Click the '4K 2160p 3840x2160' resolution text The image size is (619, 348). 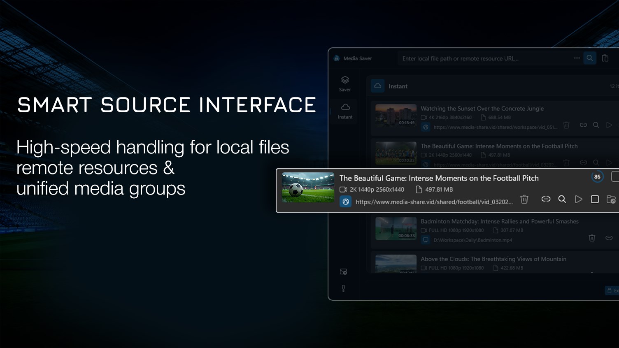click(450, 118)
